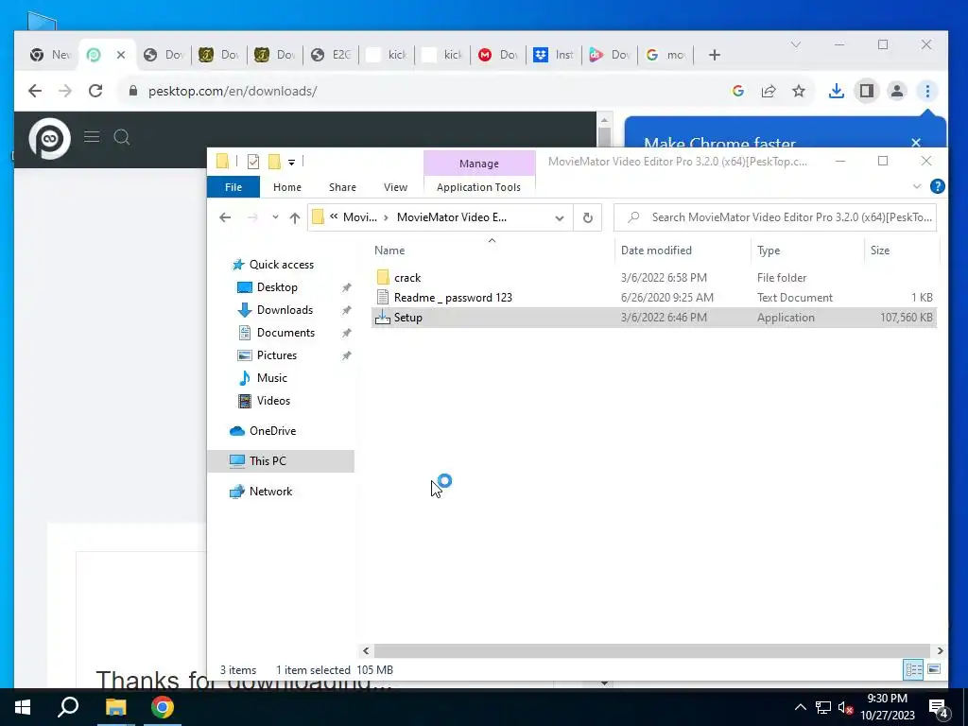Refresh the Explorer folder view

click(x=588, y=217)
